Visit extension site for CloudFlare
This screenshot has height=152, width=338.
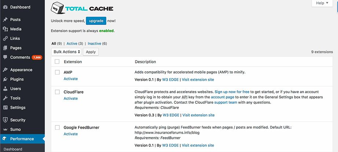[x=199, y=115]
